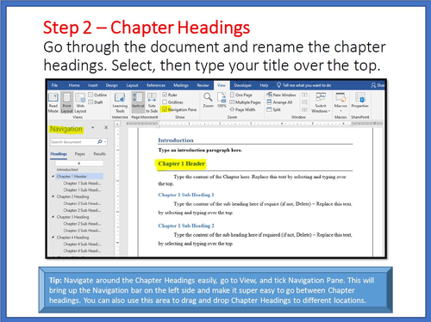This screenshot has width=431, height=322.
Task: Select Chapter 4 Heading in navigation list
Action: pyautogui.click(x=72, y=238)
